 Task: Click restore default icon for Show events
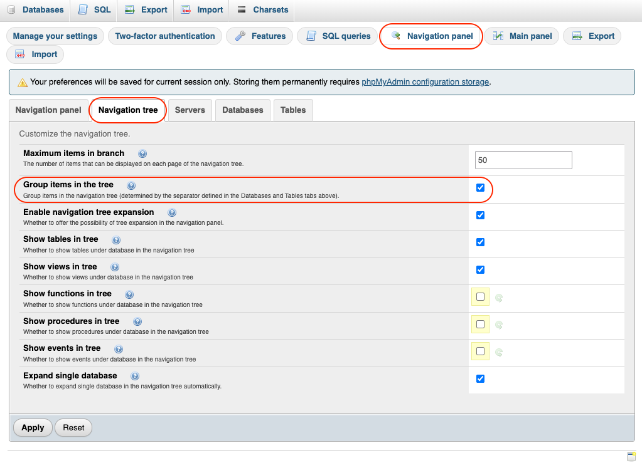[499, 352]
